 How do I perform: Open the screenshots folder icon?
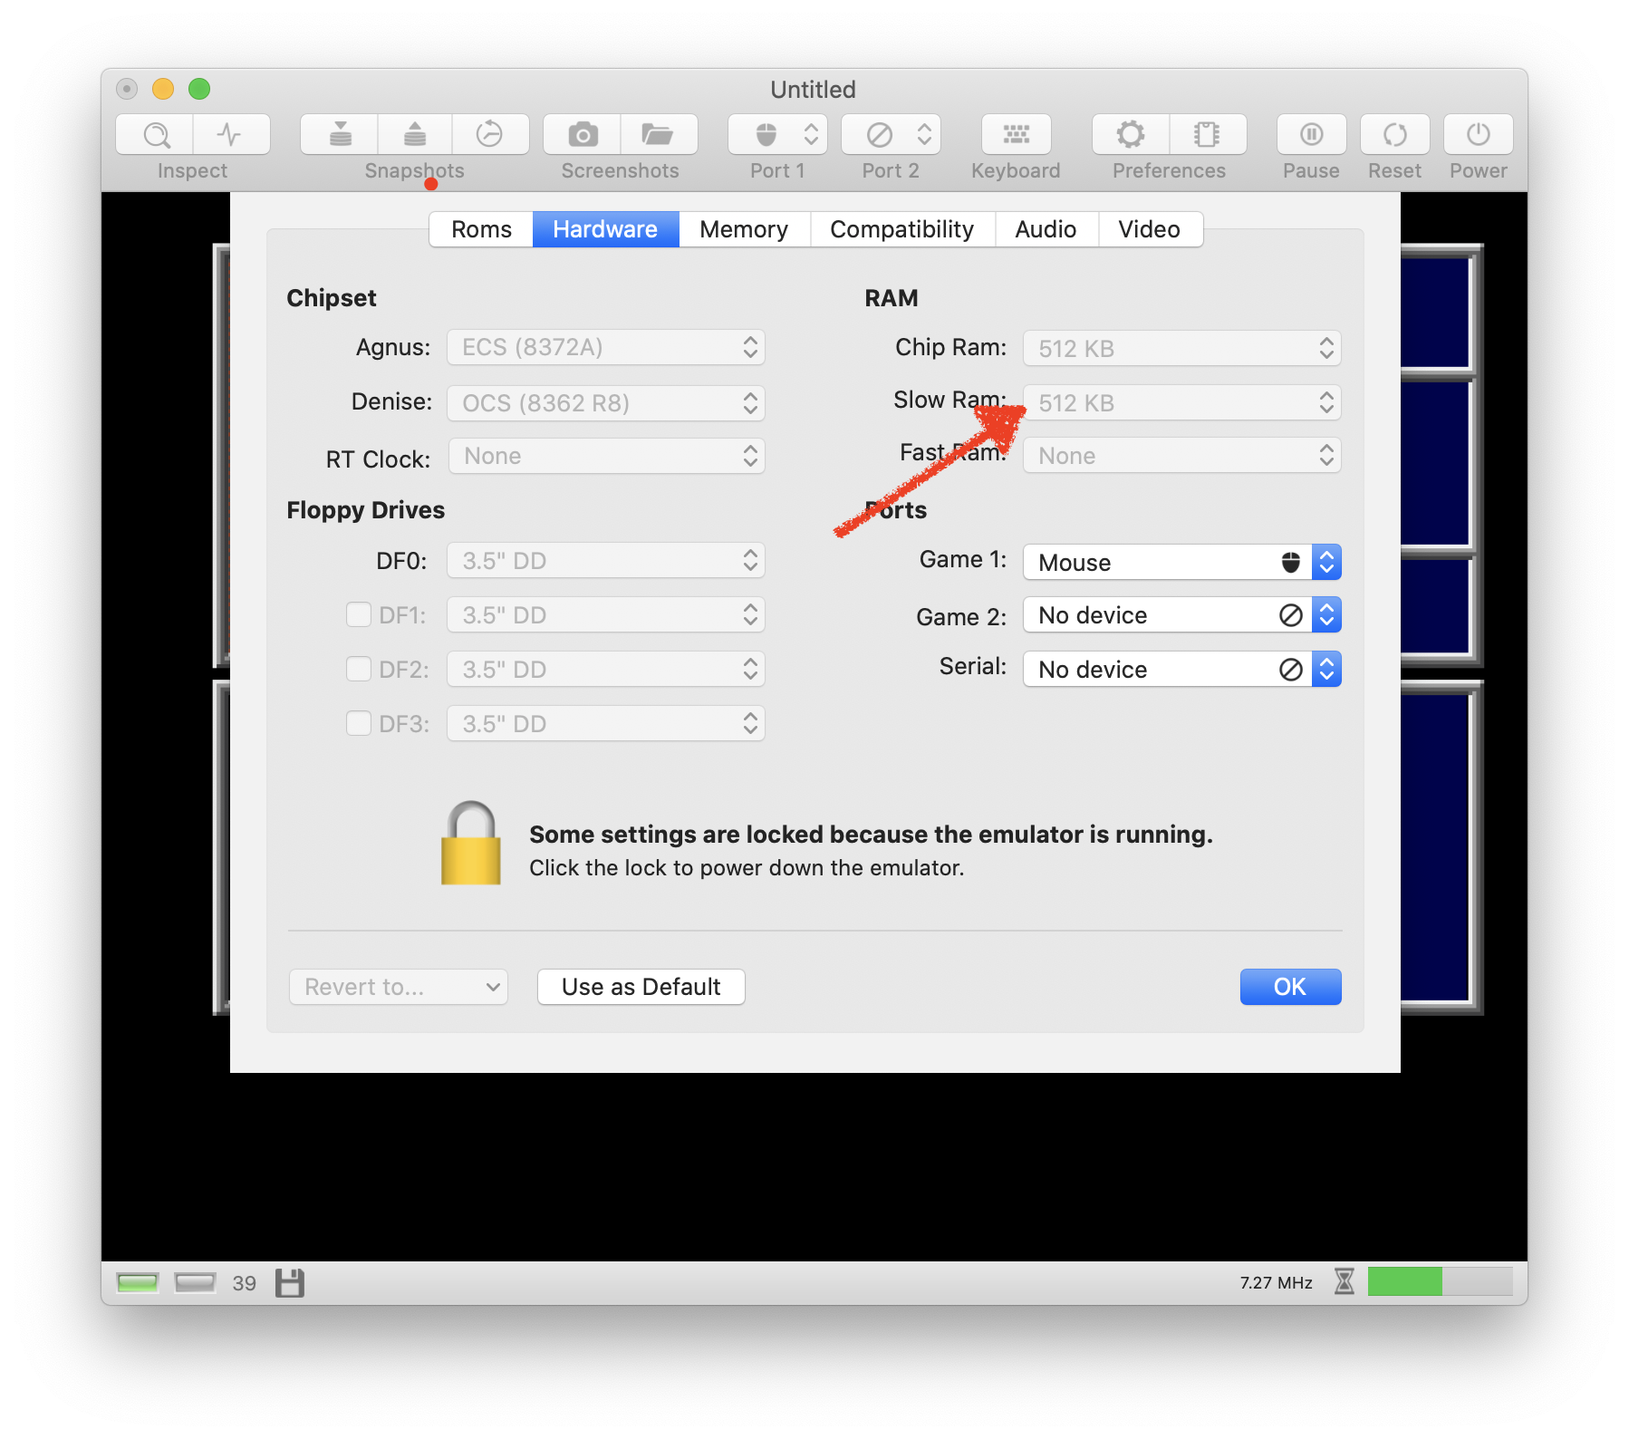(659, 135)
